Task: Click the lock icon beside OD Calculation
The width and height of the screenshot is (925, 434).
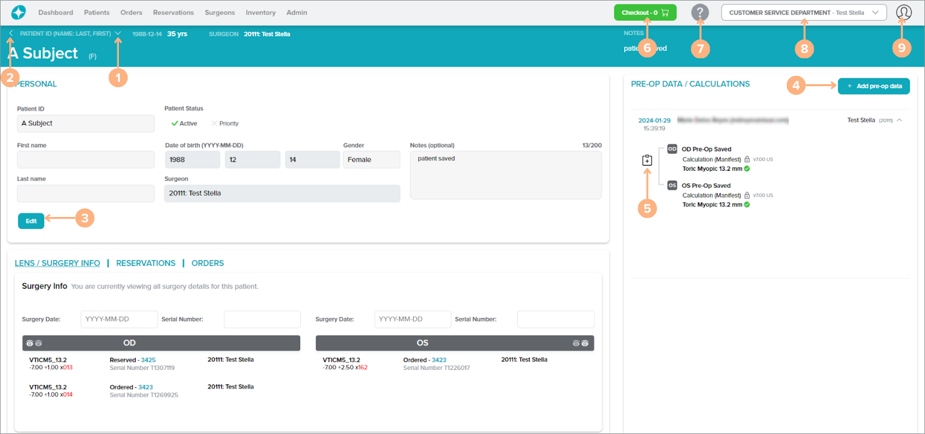Action: pos(747,159)
